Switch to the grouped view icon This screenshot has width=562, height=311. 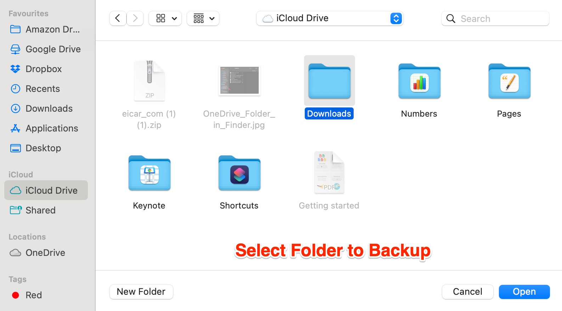(x=199, y=18)
